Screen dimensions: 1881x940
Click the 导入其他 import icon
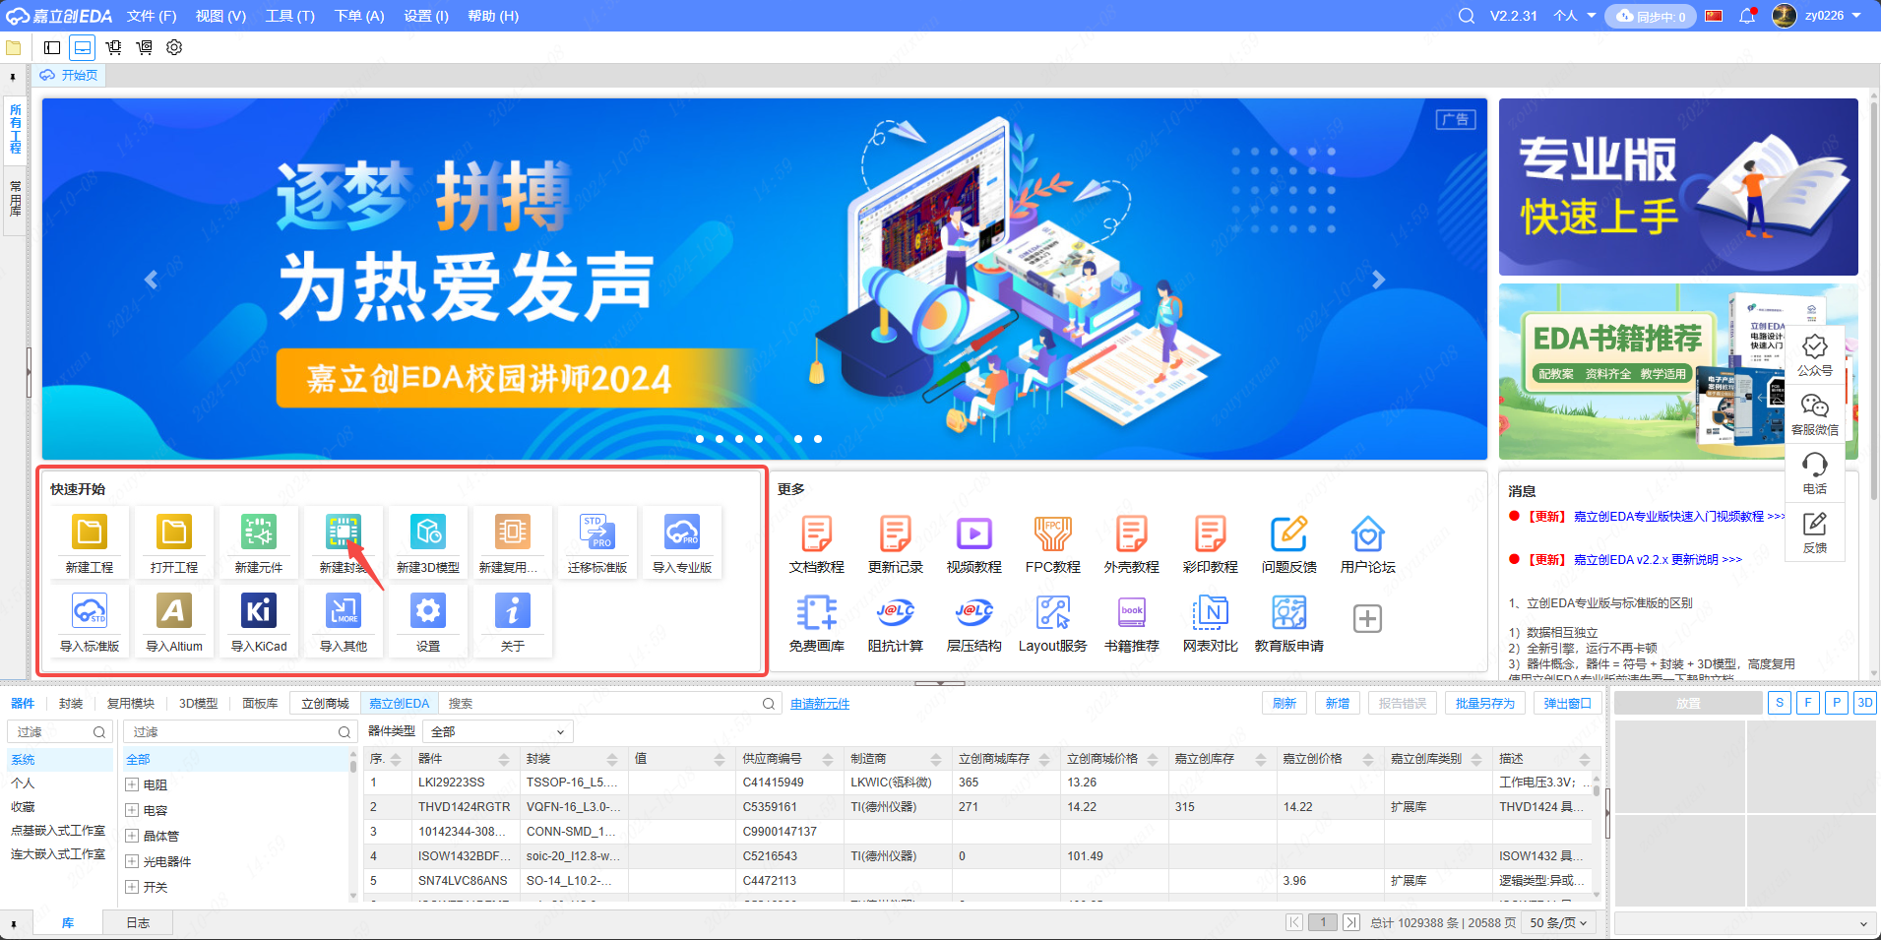344,611
